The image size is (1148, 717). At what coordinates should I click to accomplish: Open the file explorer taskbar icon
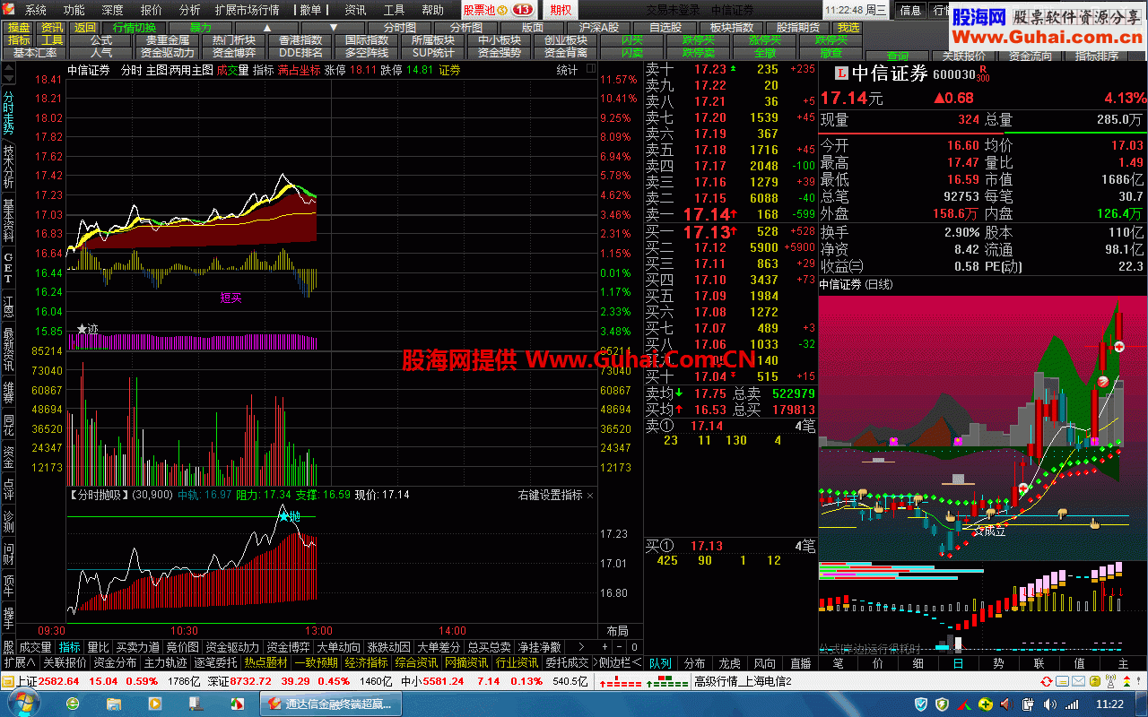pyautogui.click(x=112, y=704)
